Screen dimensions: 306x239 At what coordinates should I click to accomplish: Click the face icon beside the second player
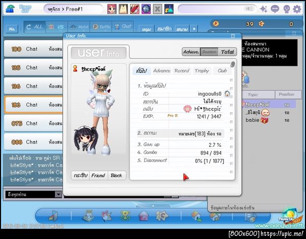pyautogui.click(x=265, y=113)
